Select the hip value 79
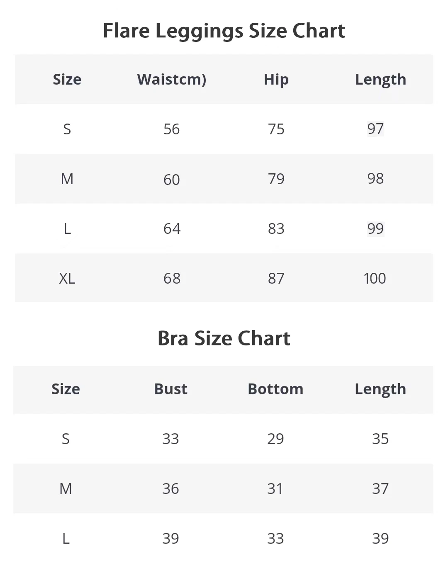The height and width of the screenshot is (583, 448). click(276, 179)
